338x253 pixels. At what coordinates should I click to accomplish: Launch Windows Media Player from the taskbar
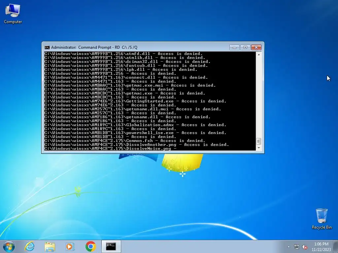click(70, 246)
